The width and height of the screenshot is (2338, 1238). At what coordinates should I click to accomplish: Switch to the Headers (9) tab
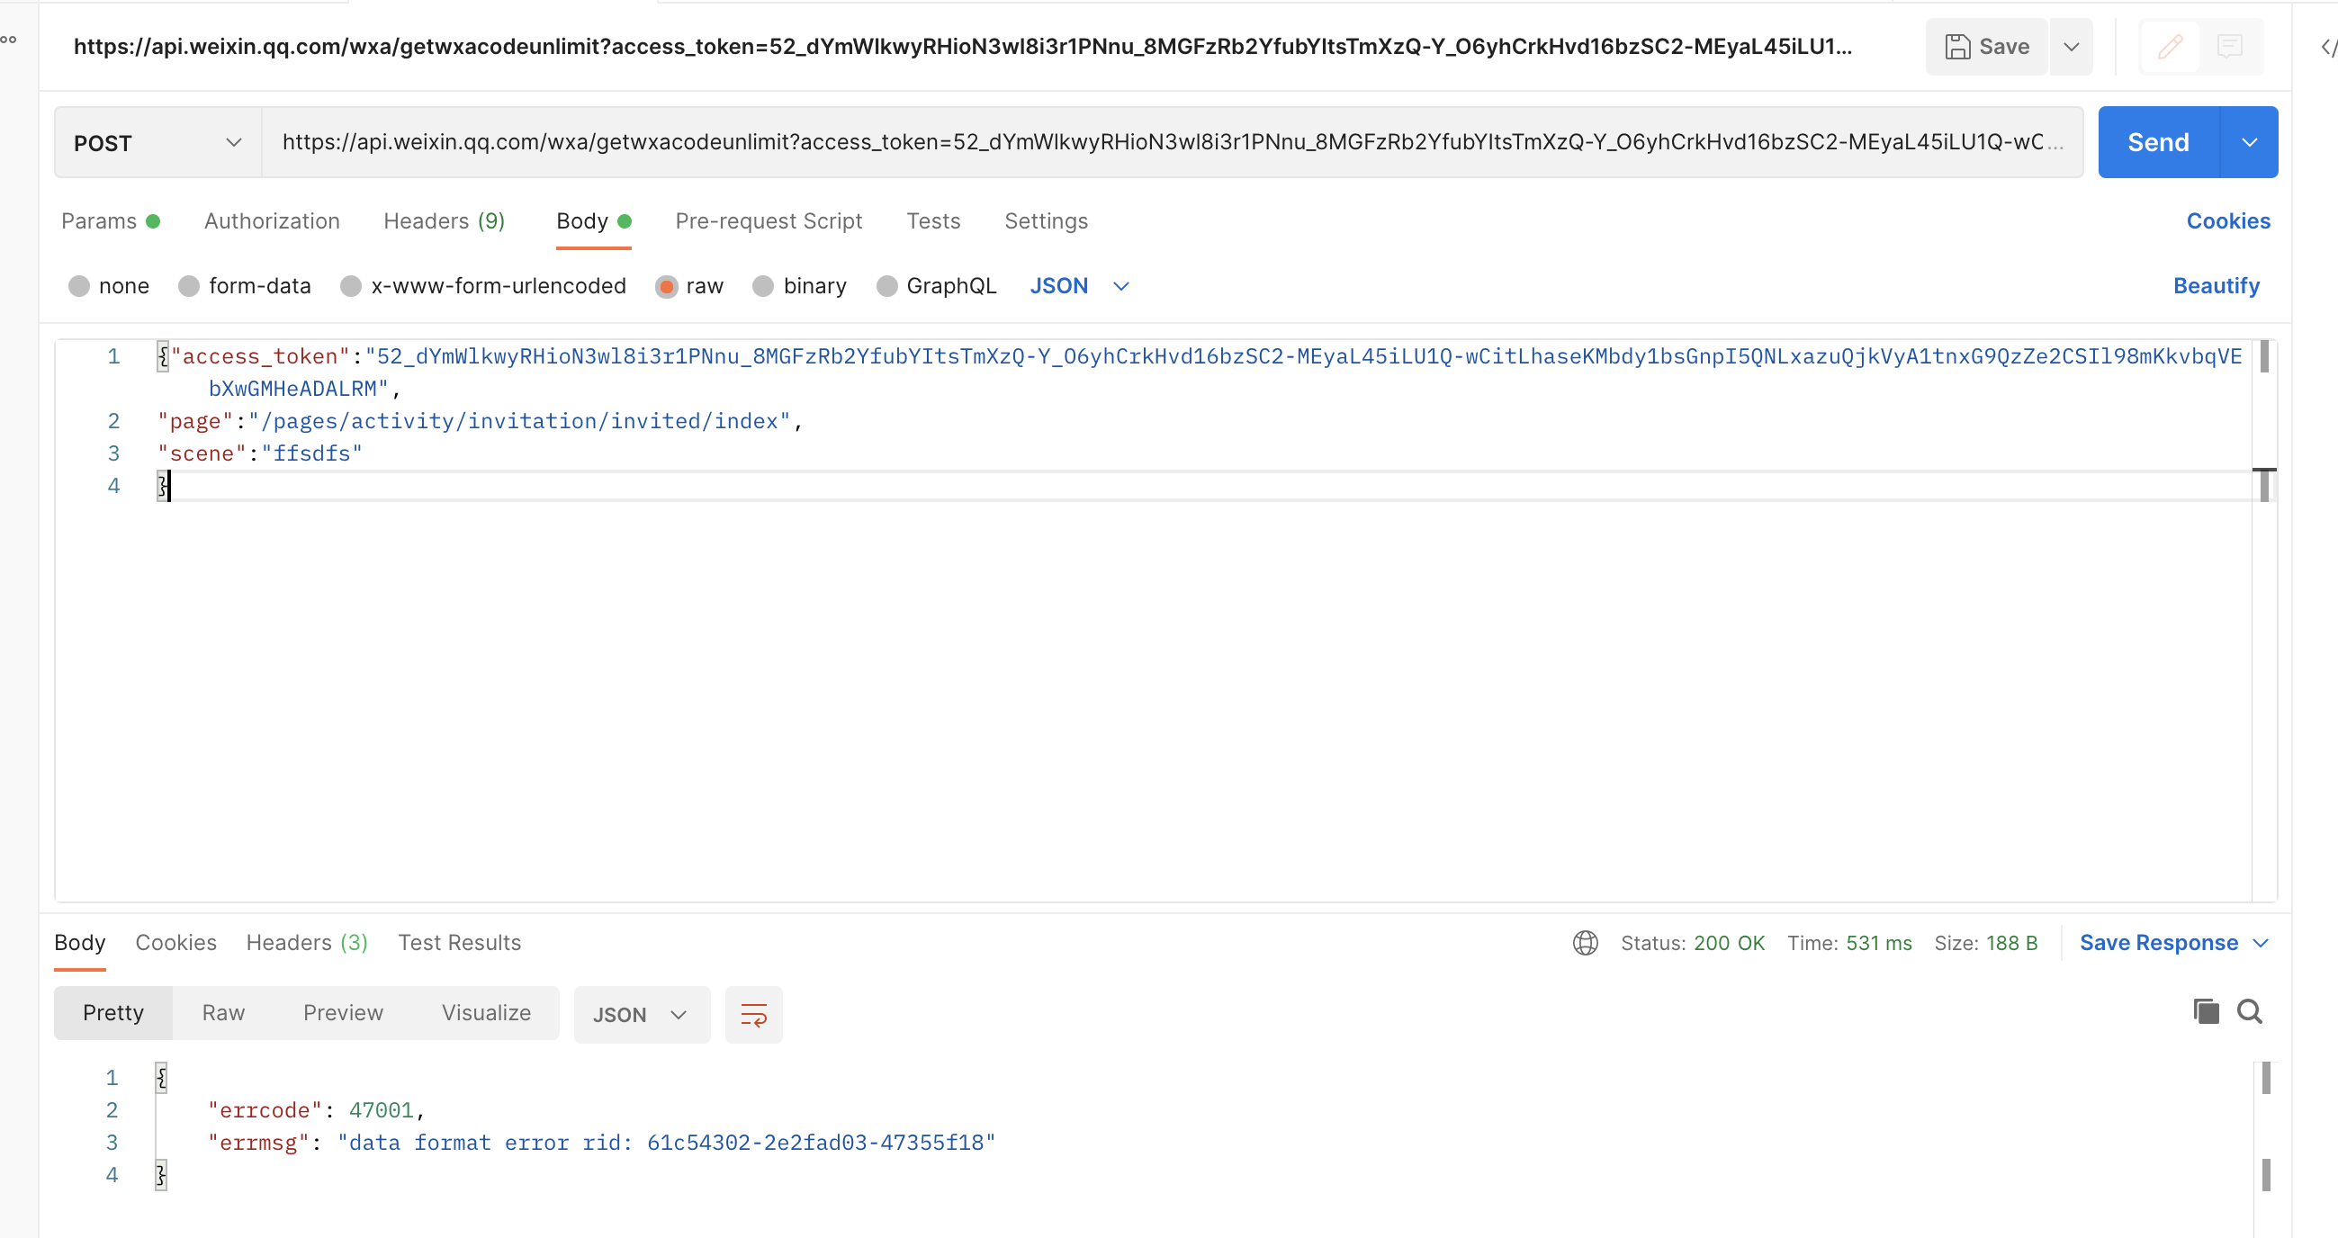(444, 221)
